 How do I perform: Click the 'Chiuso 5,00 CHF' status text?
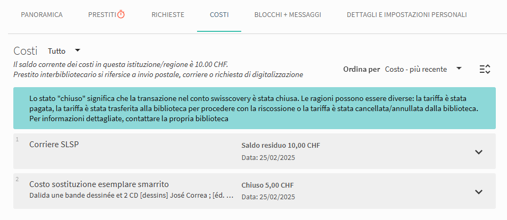(267, 185)
